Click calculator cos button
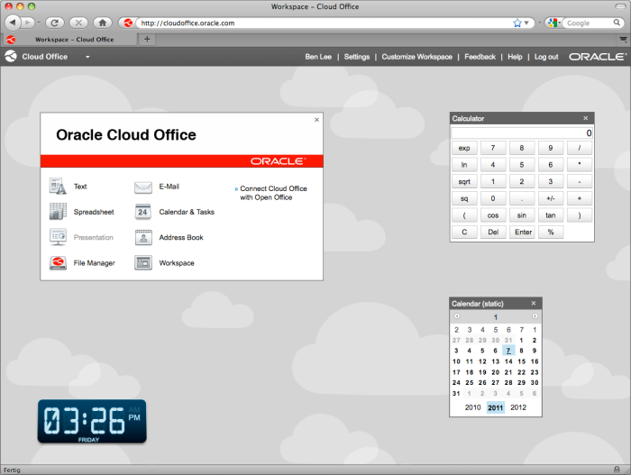The image size is (631, 475). click(x=493, y=215)
